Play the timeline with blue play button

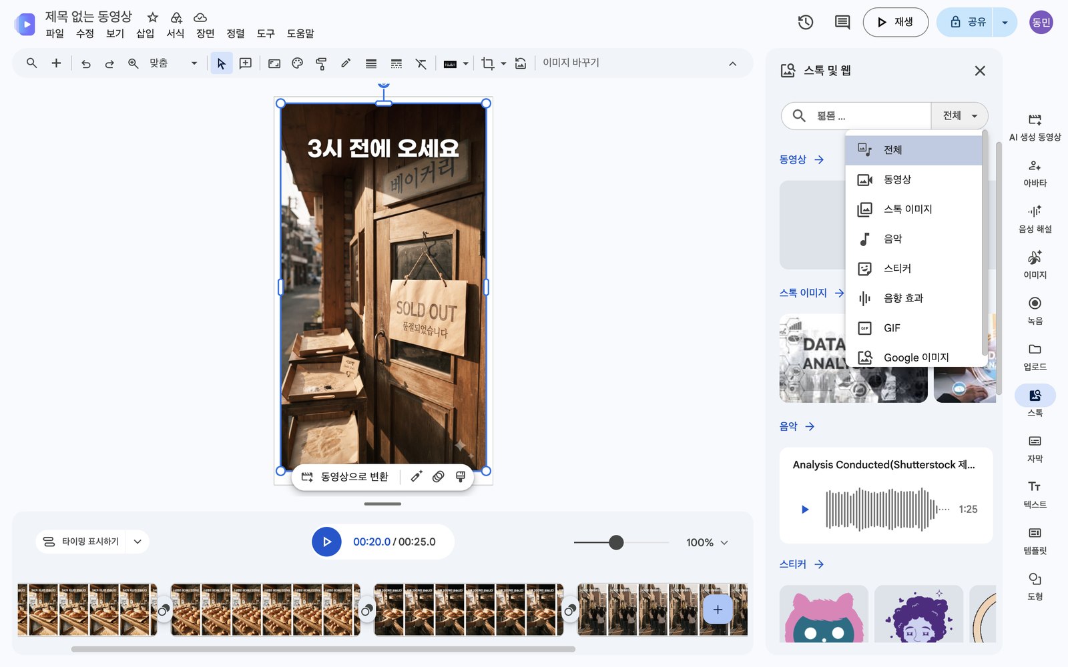tap(326, 542)
